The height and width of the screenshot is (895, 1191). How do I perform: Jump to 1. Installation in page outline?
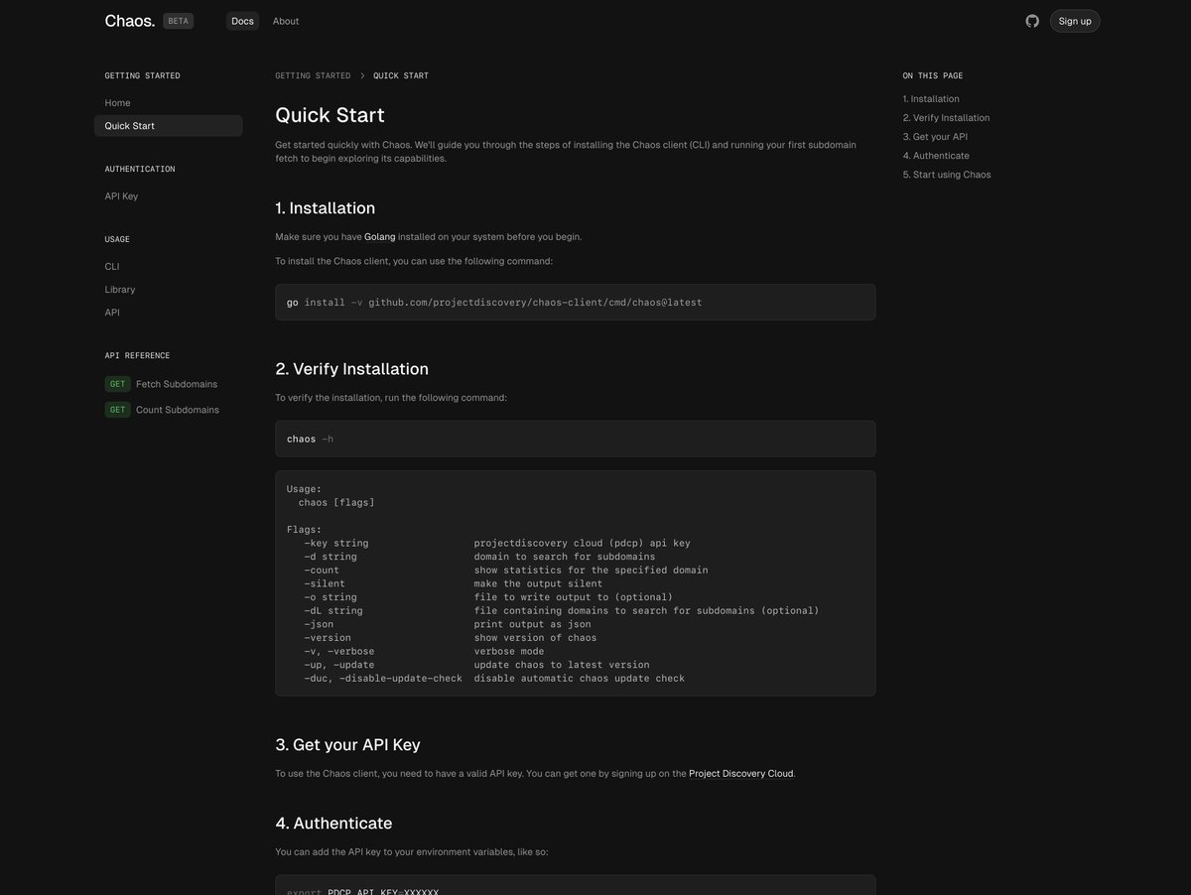click(x=931, y=99)
